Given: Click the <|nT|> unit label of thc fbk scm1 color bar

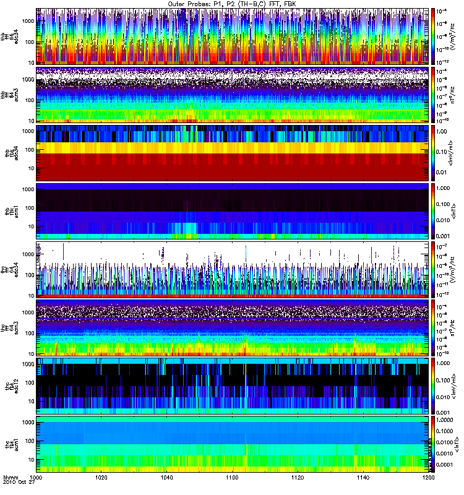Looking at the screenshot, I should (457, 444).
